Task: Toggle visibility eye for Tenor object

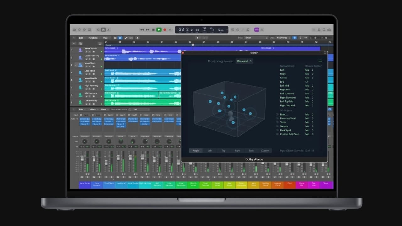Action: (x=277, y=122)
